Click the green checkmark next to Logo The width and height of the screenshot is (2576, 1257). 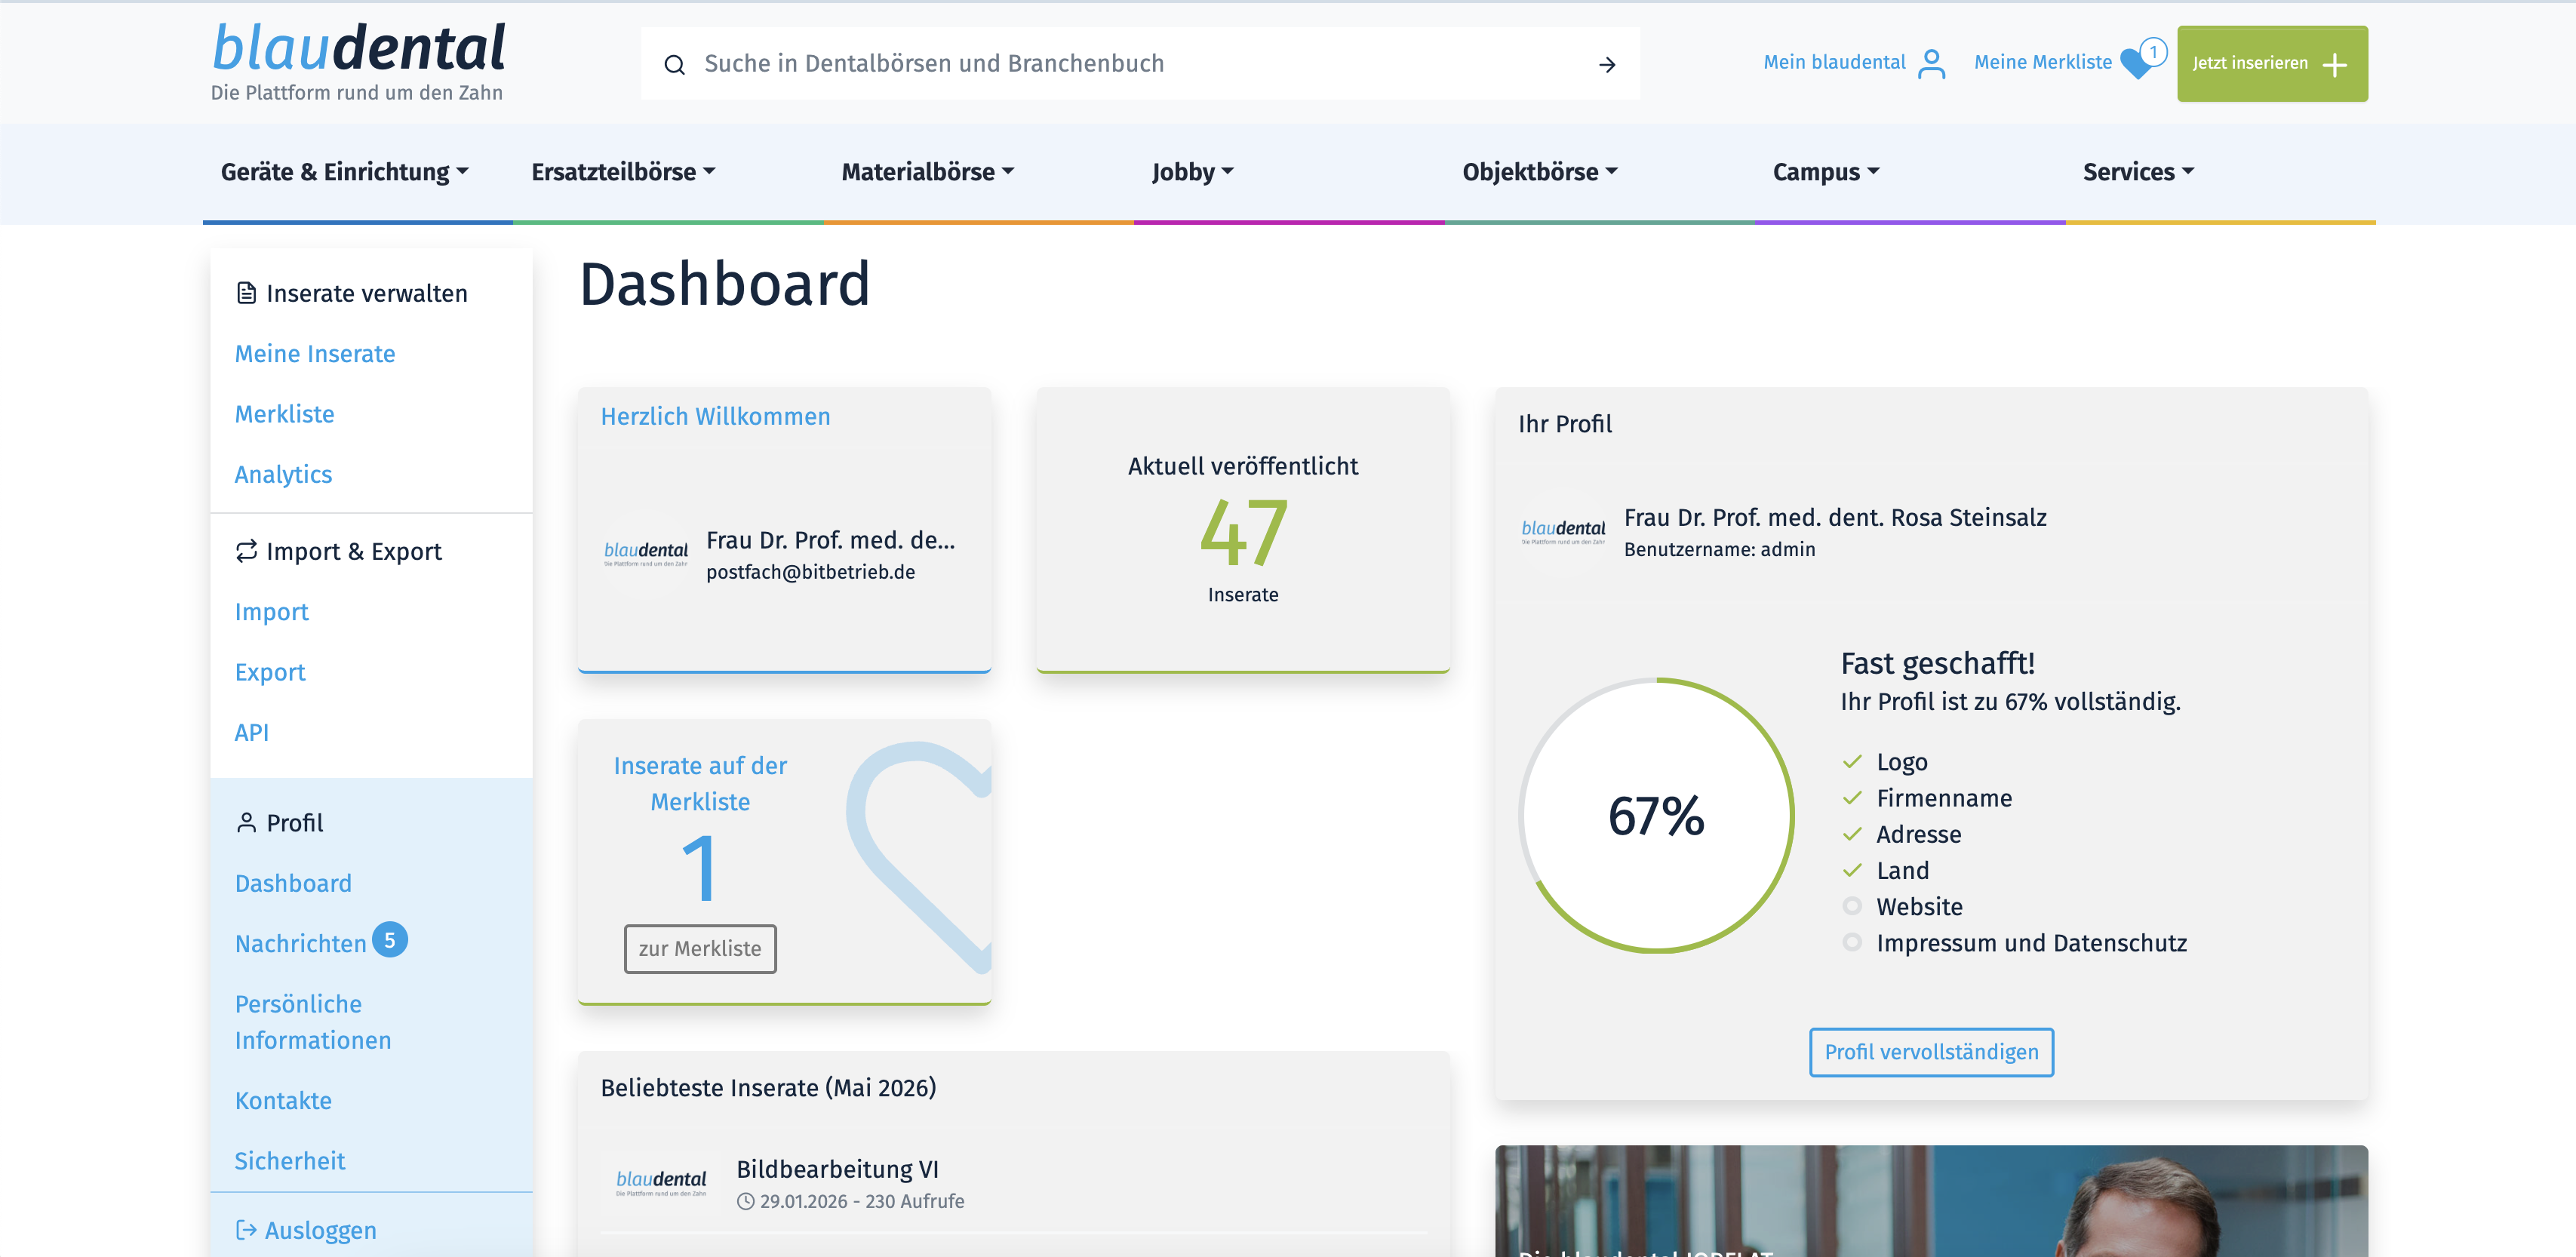coord(1852,762)
